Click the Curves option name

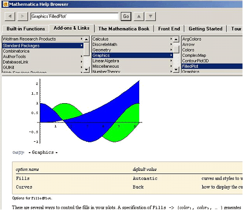[x=24, y=187]
